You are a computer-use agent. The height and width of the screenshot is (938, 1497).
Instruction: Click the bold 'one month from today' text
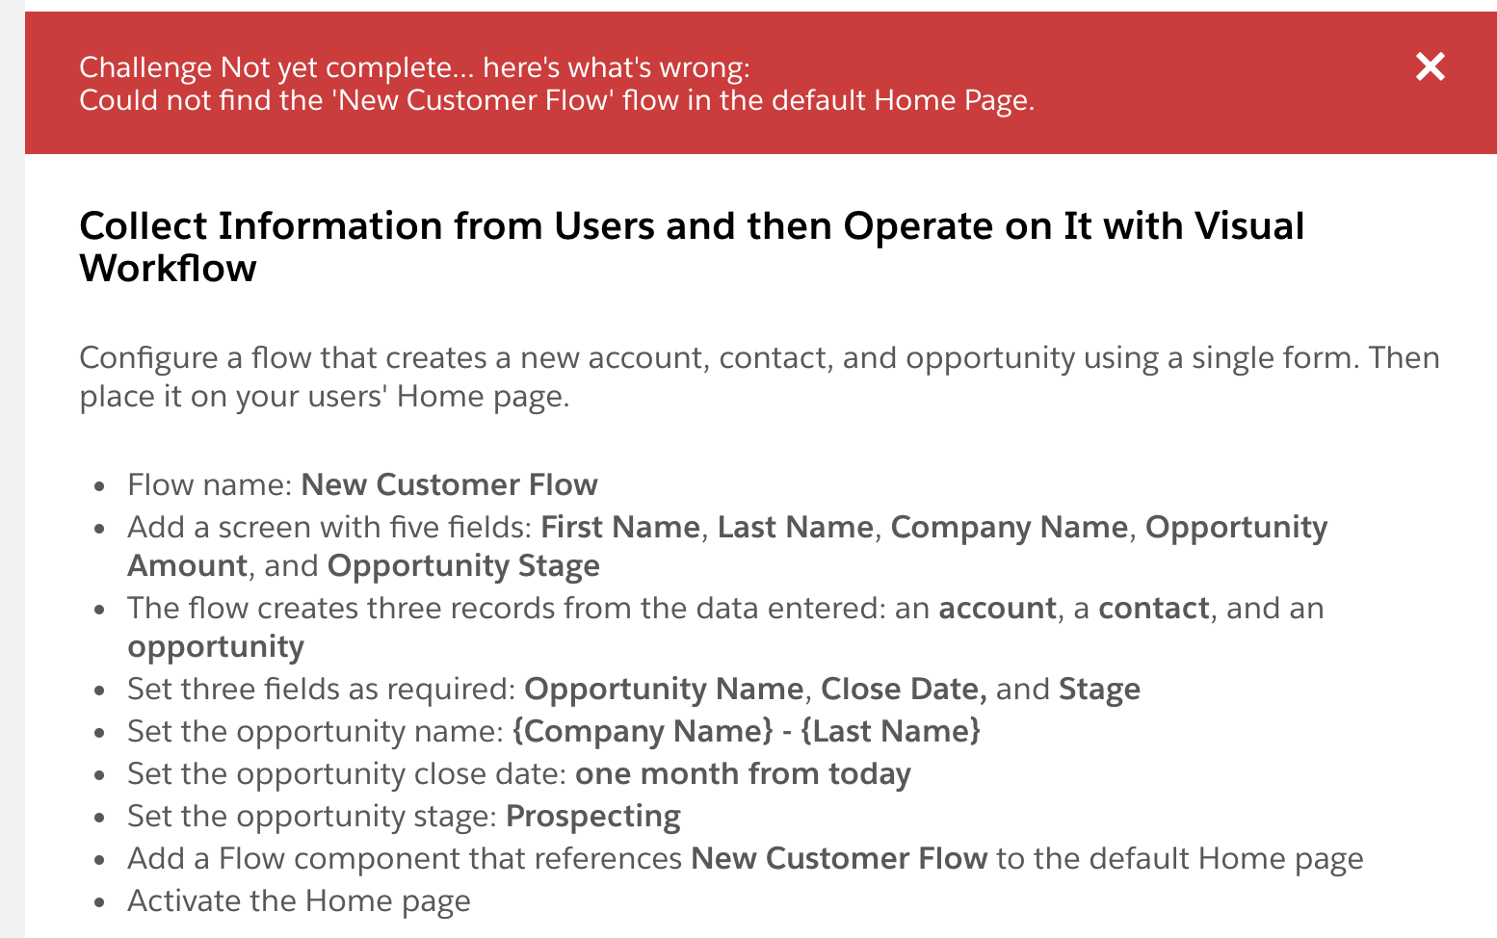(743, 773)
